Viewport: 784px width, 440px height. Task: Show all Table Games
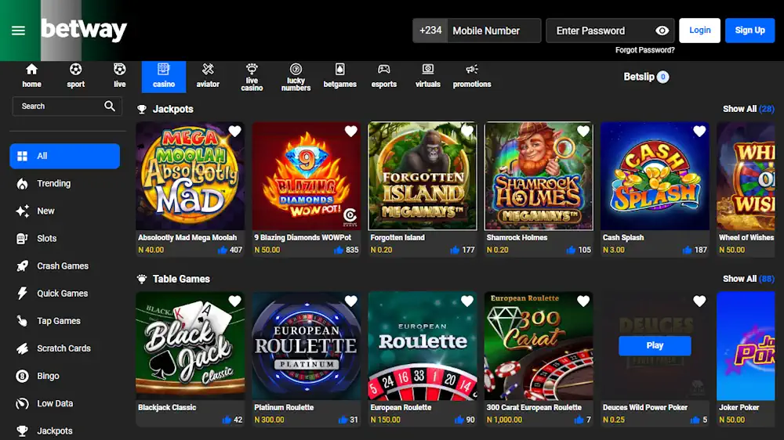point(748,279)
